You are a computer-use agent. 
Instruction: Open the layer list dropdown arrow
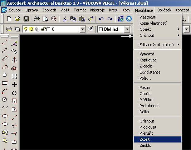coord(82,29)
